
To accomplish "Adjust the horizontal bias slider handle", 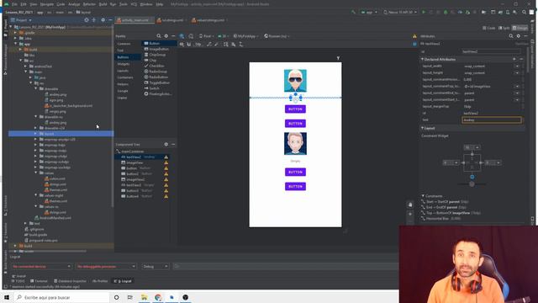I will [472, 184].
